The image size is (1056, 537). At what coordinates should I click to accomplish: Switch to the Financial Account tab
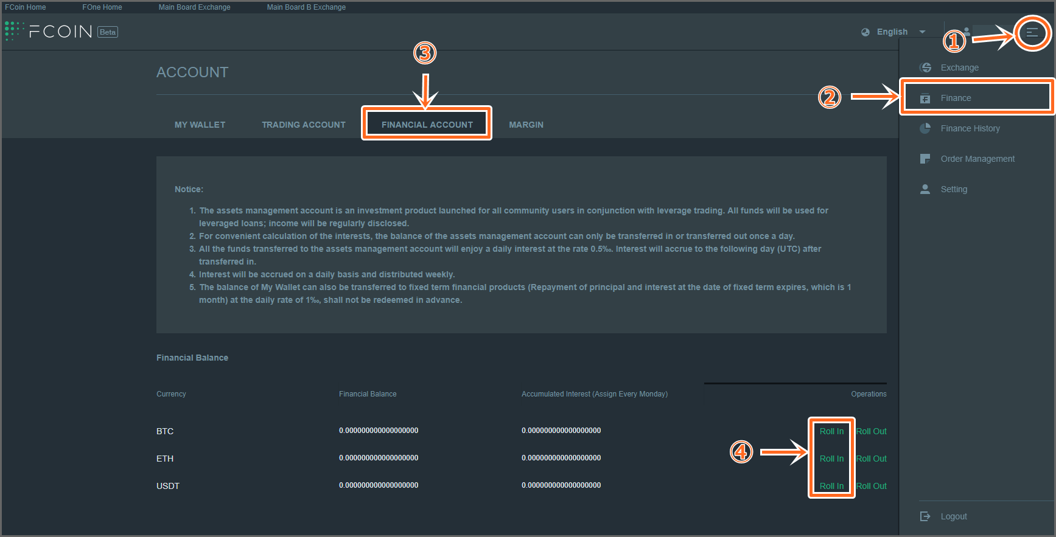[427, 125]
